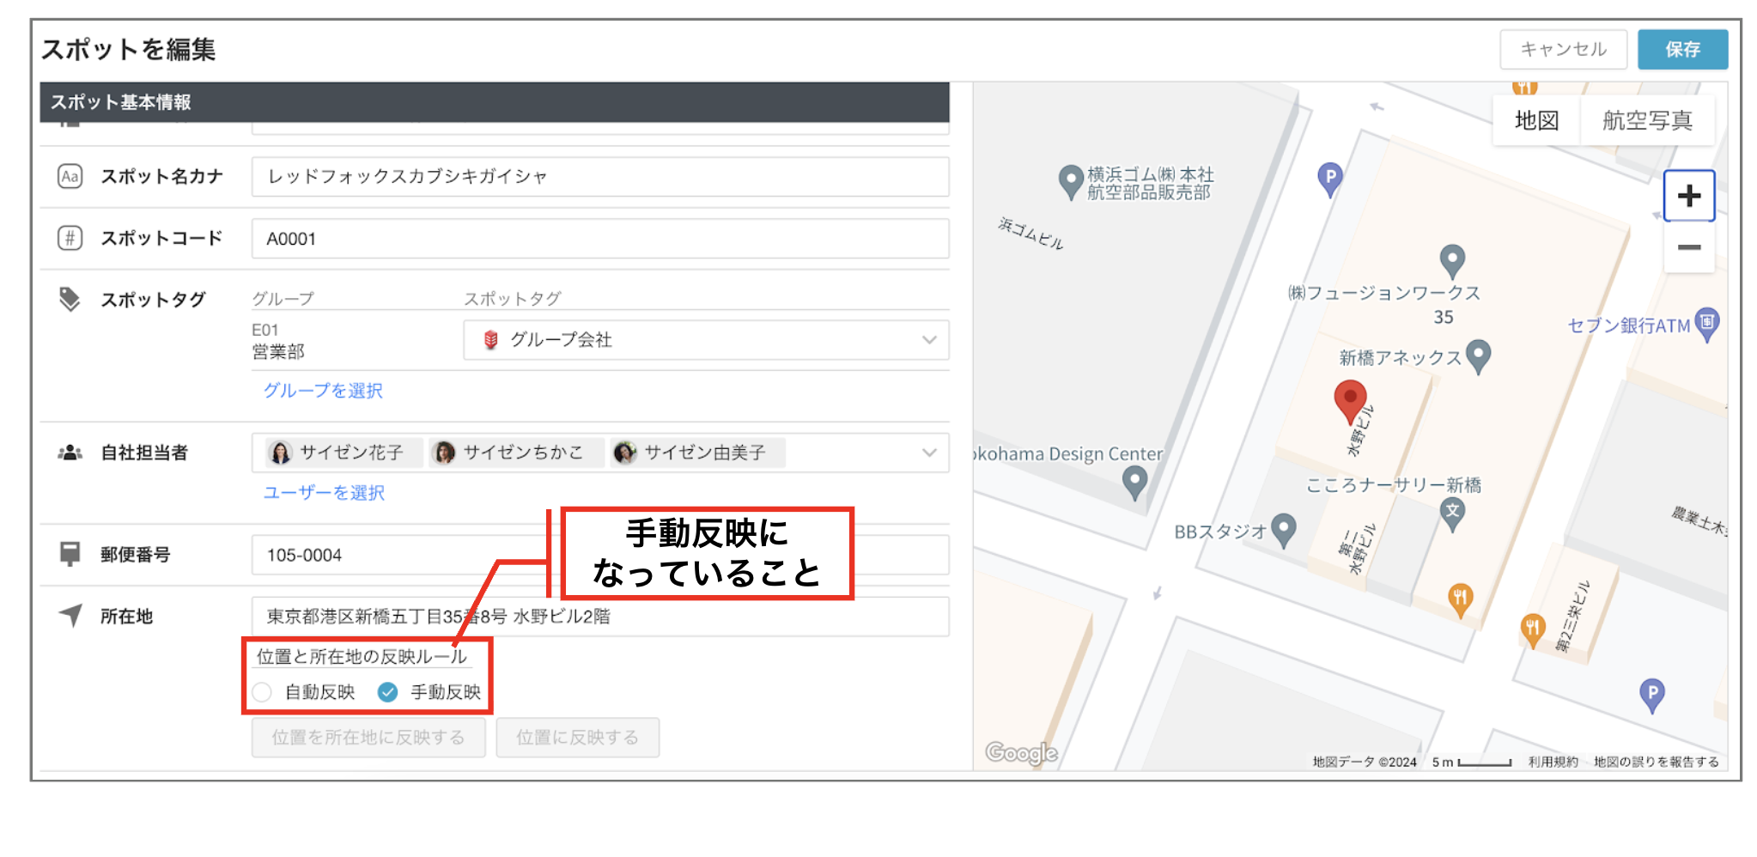
Task: Click the こころナーサリー新橋 school marker
Action: point(1452,514)
